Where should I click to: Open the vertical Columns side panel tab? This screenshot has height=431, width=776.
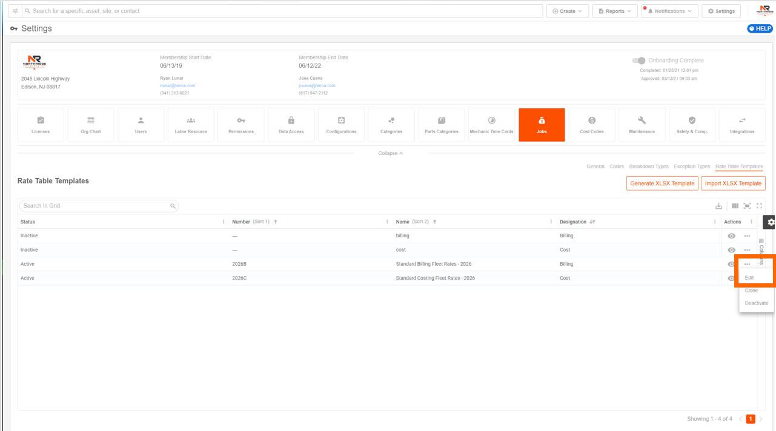pos(761,251)
